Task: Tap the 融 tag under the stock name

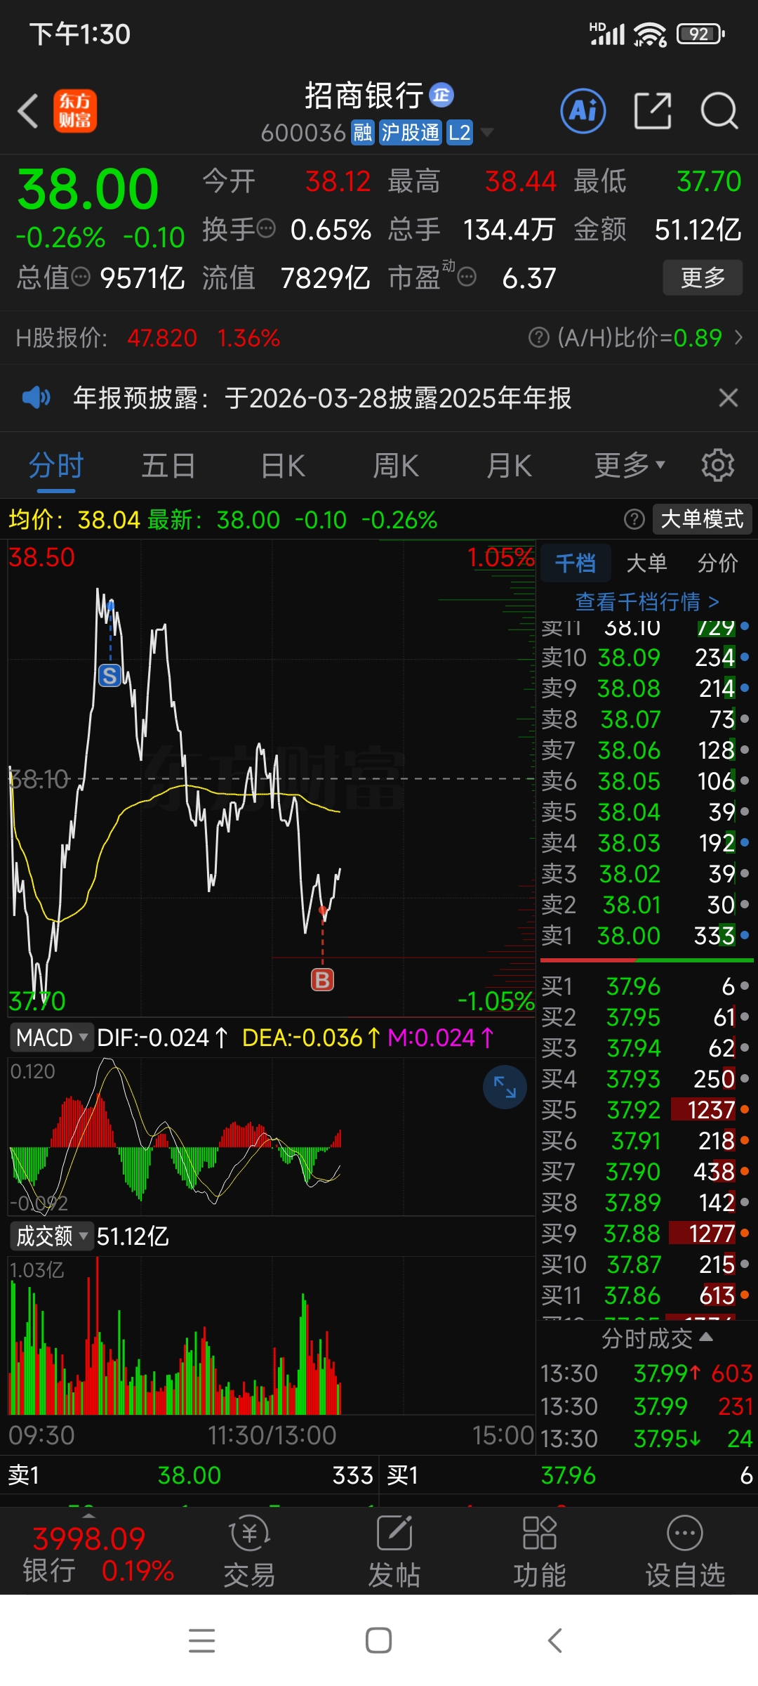Action: tap(363, 133)
